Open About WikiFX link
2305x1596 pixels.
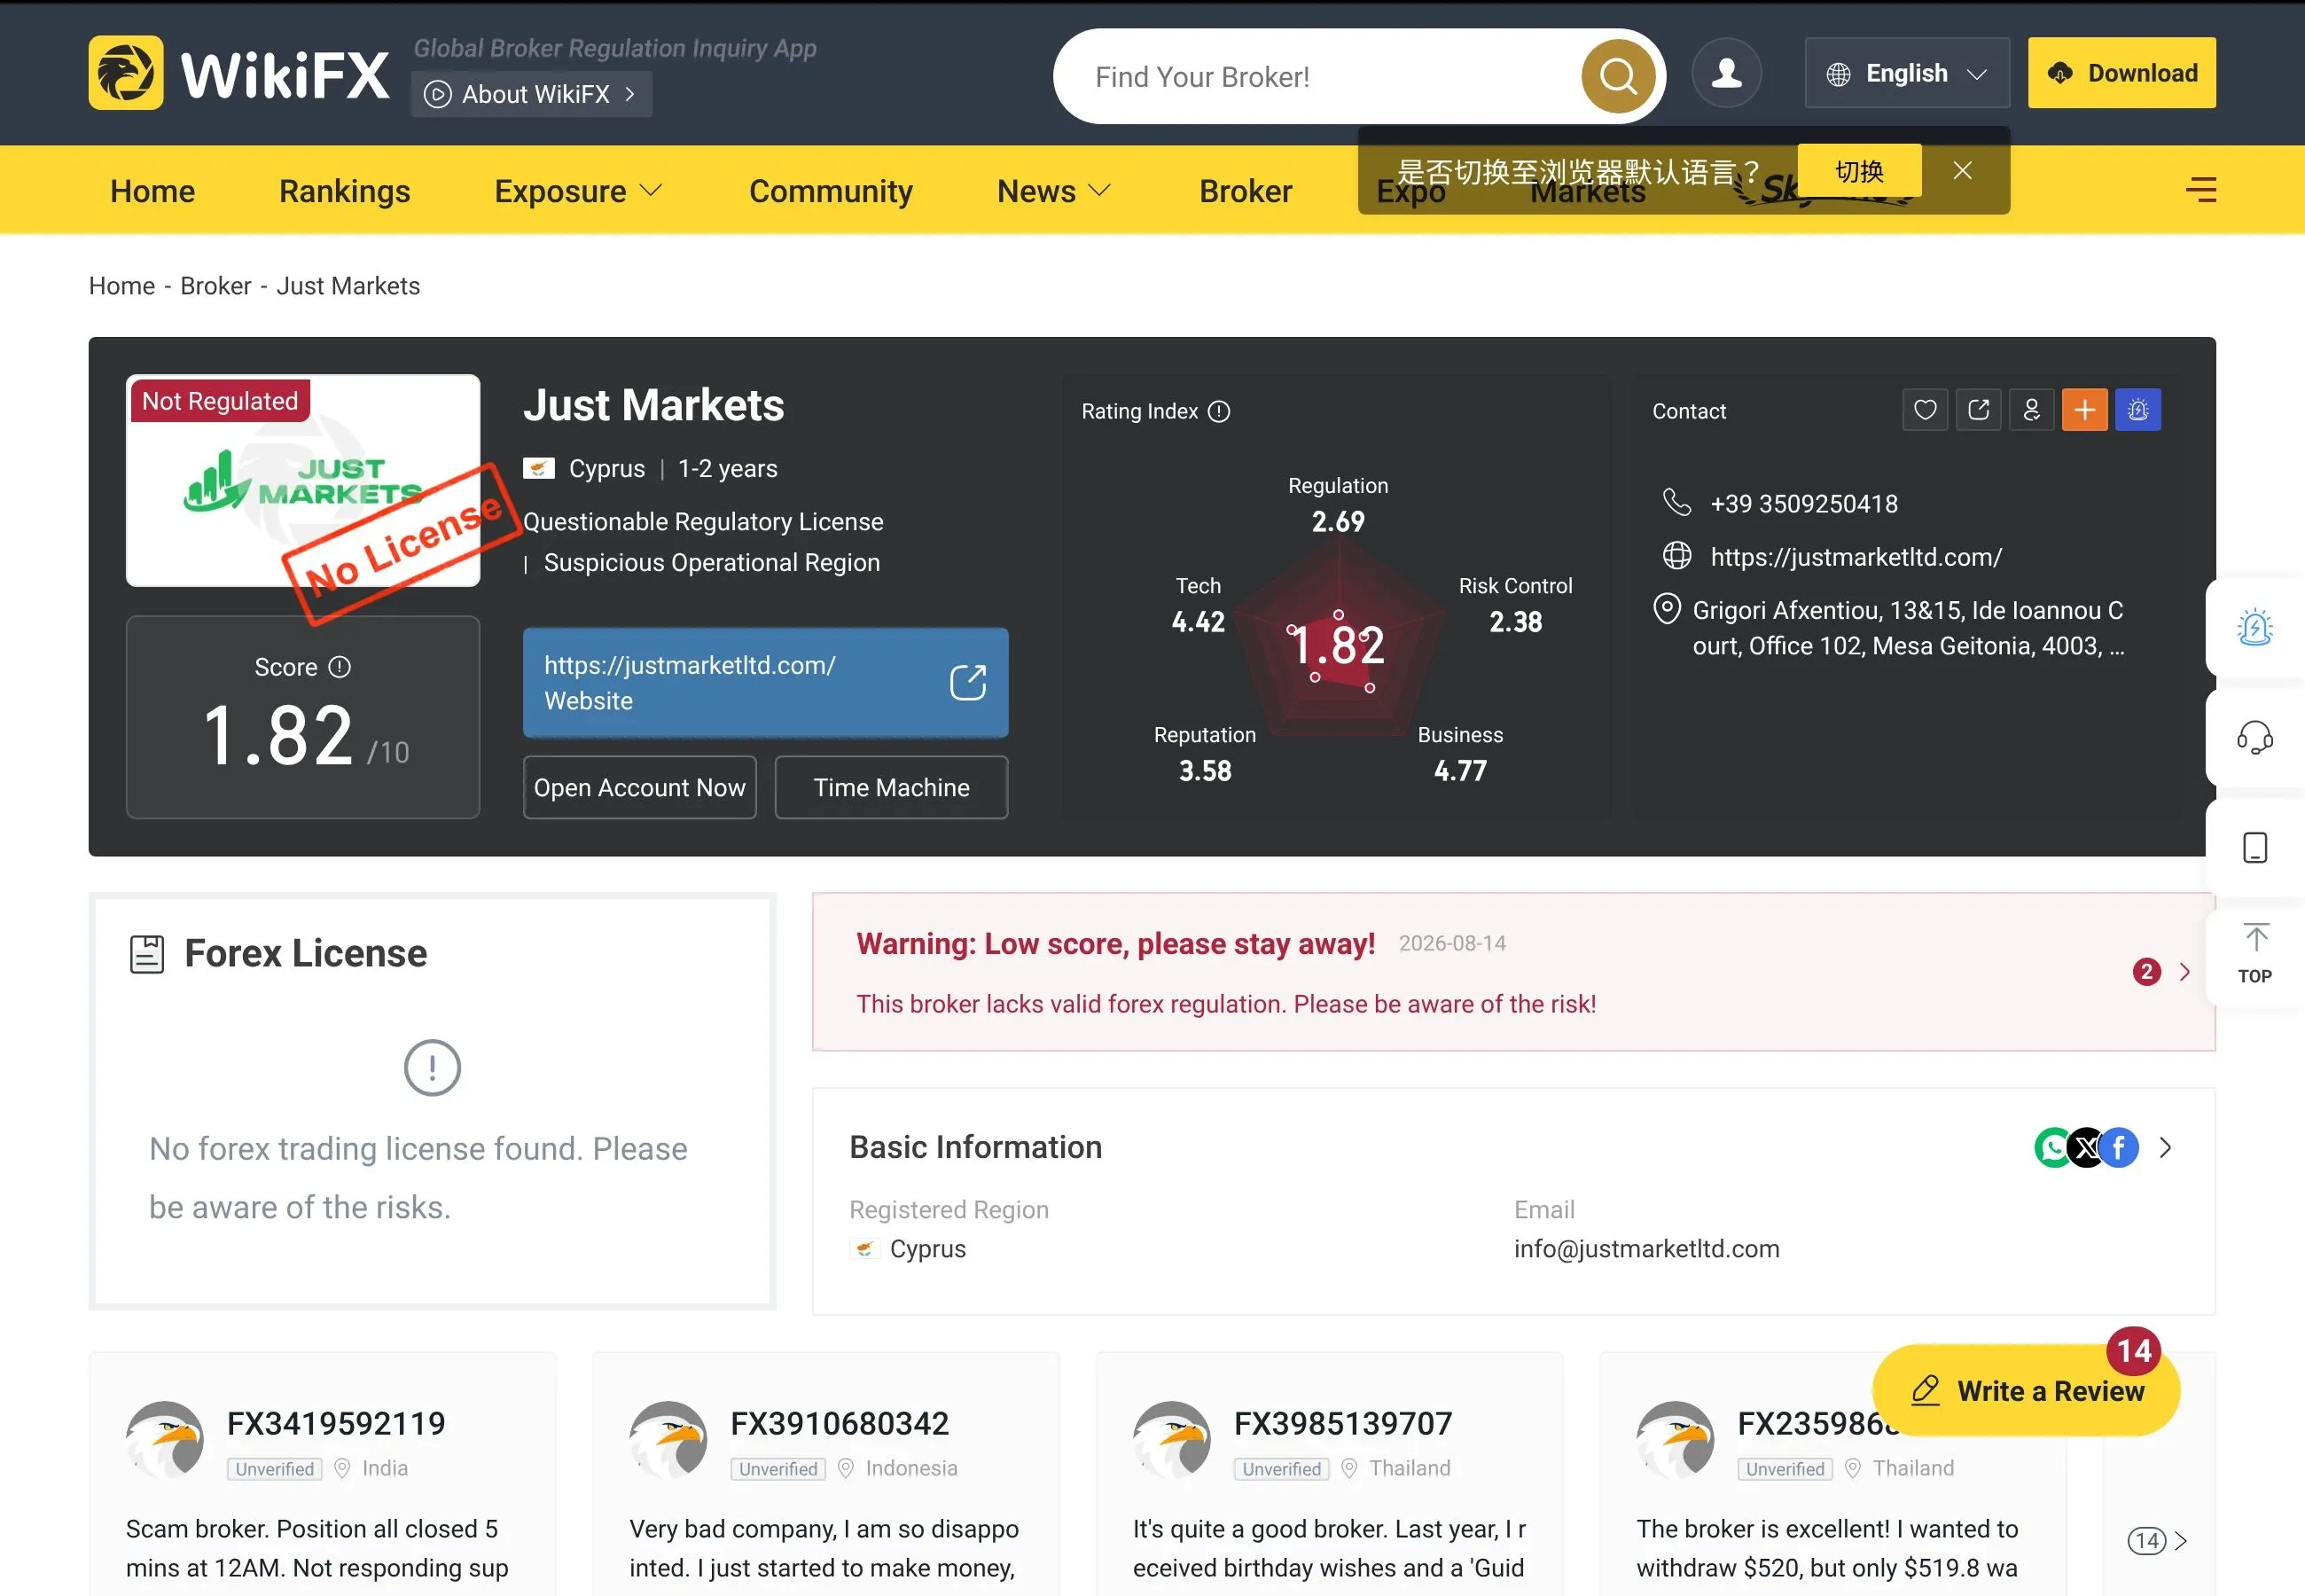[532, 94]
